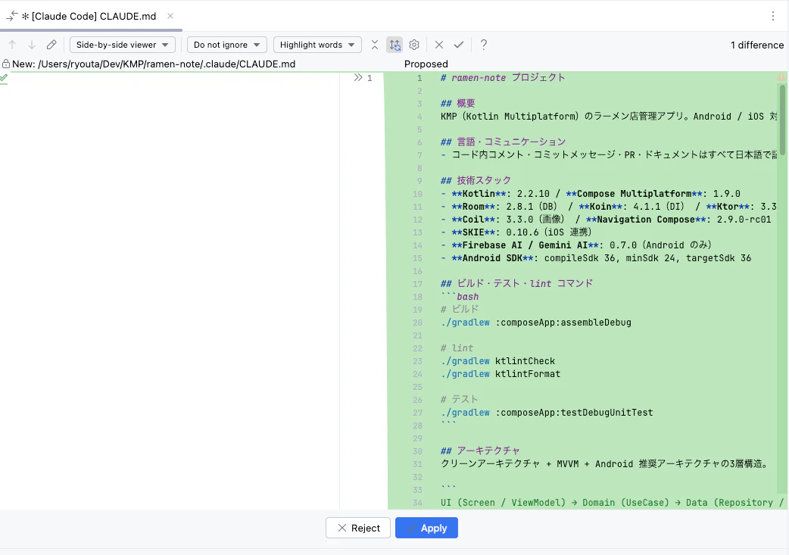Click the vertical scrollbar in Proposed pane
Screen dimensions: 789x555
(782, 120)
